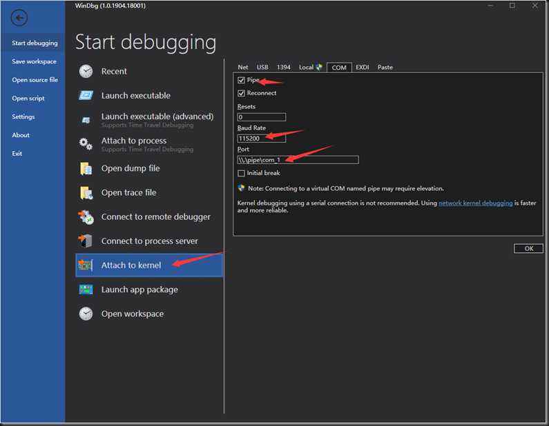Switch to the Local tab
The height and width of the screenshot is (426, 549).
click(306, 67)
